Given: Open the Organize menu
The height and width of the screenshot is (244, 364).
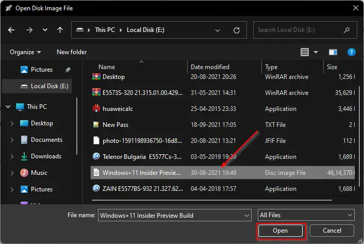Looking at the screenshot, I should [x=25, y=52].
